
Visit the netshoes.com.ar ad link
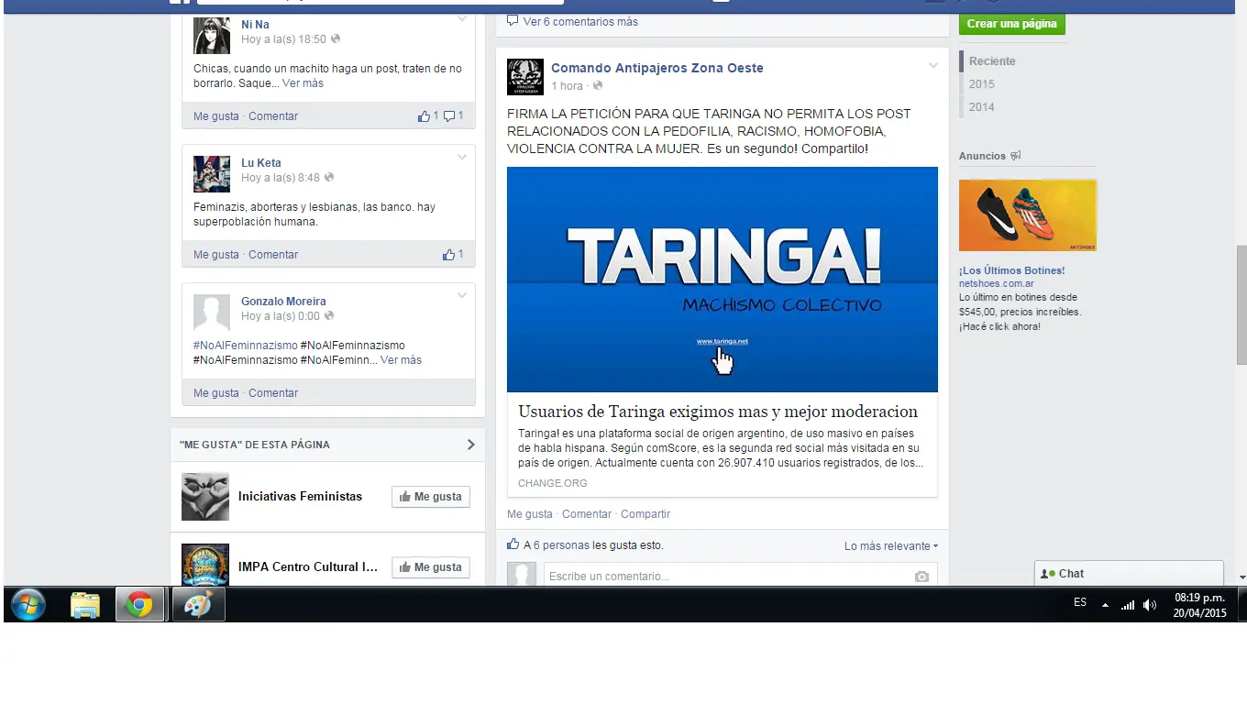tap(997, 284)
